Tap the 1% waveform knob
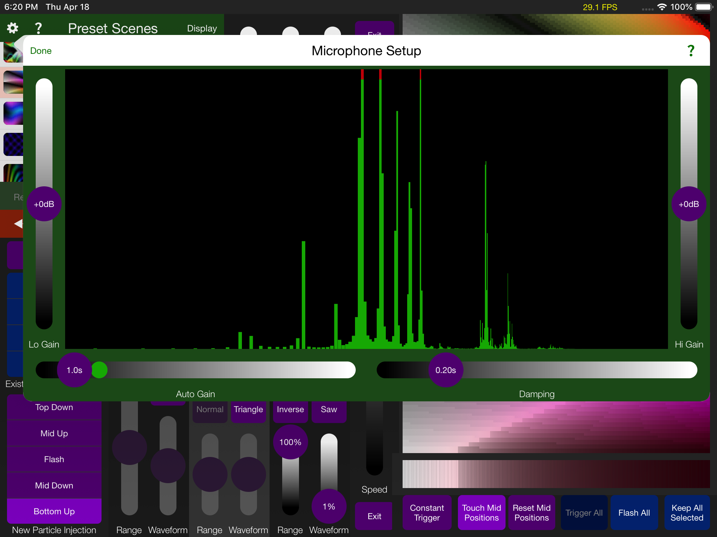 [328, 506]
